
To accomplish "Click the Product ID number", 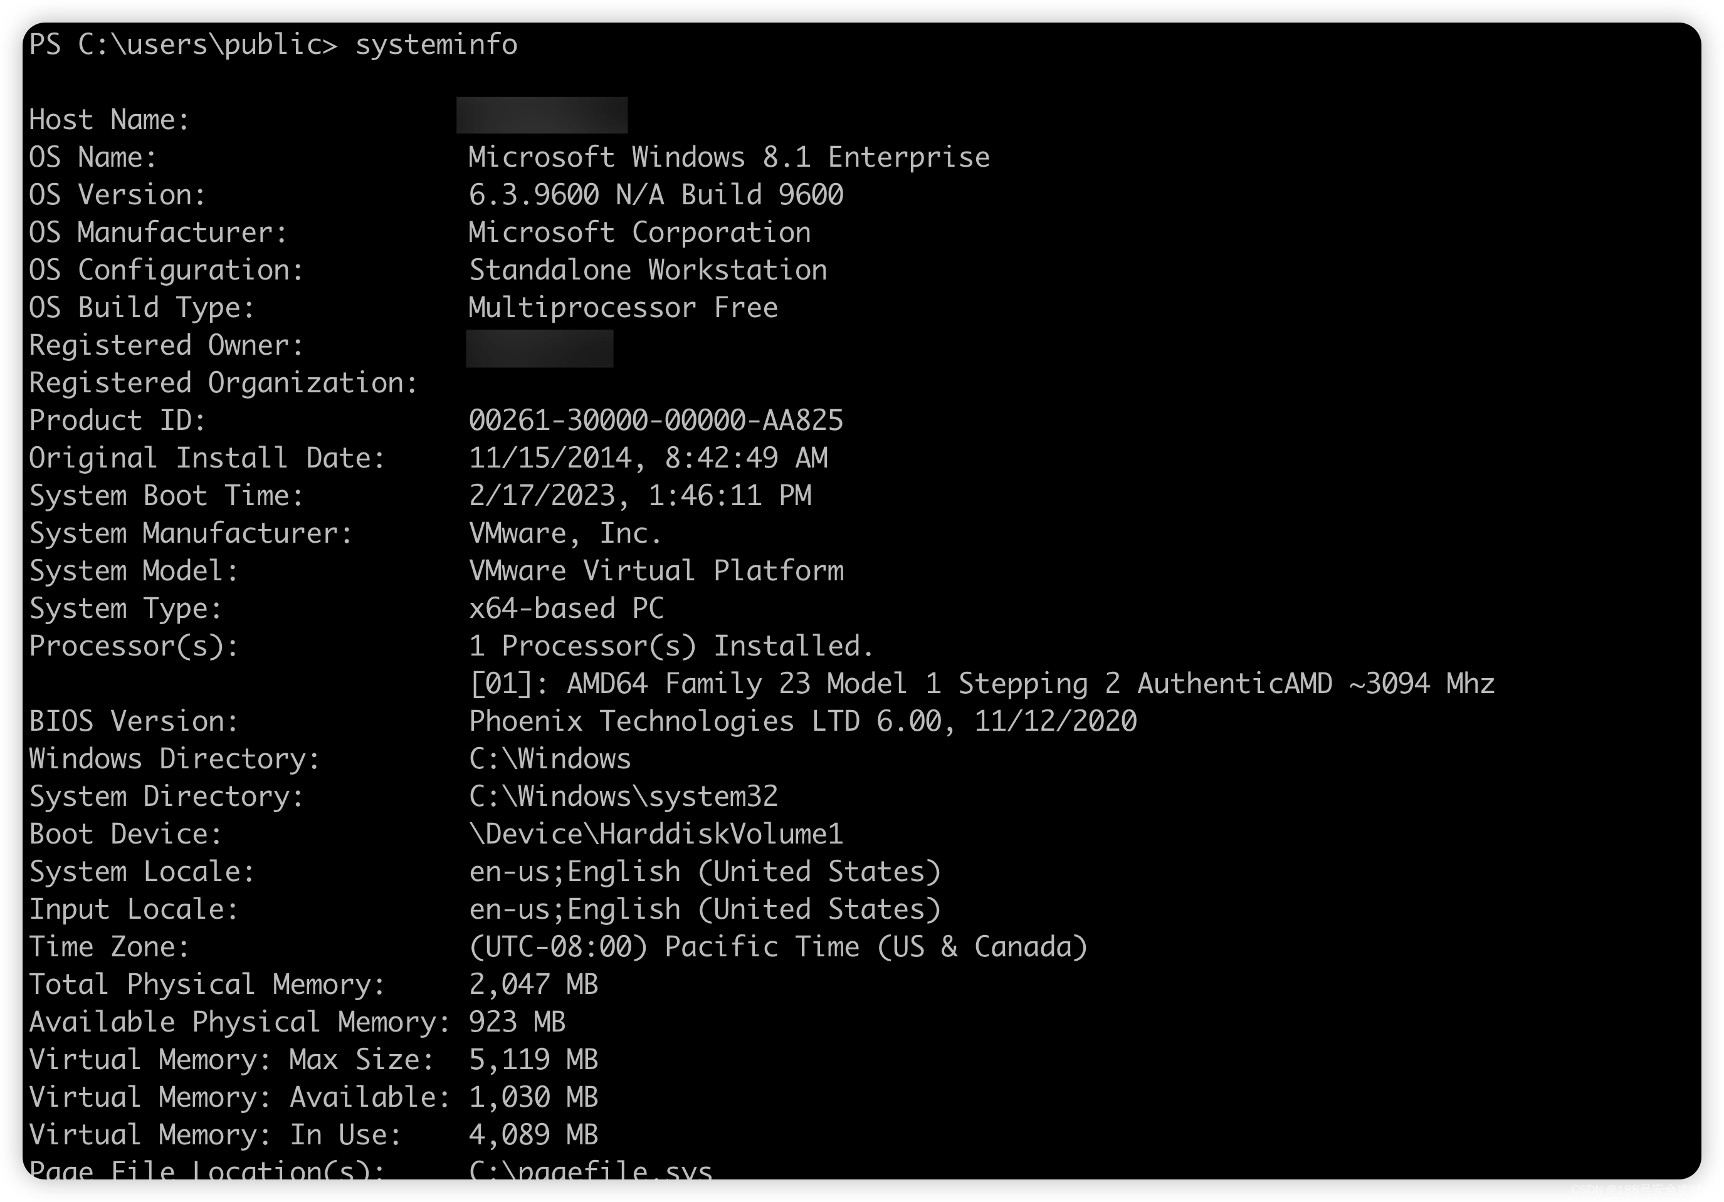I will pyautogui.click(x=656, y=421).
